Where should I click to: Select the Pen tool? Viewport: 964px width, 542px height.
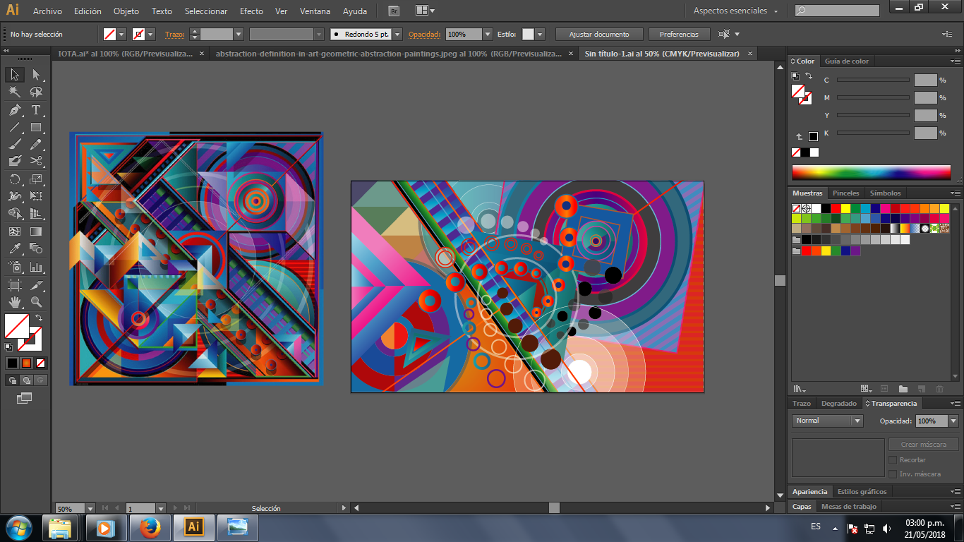coord(15,110)
